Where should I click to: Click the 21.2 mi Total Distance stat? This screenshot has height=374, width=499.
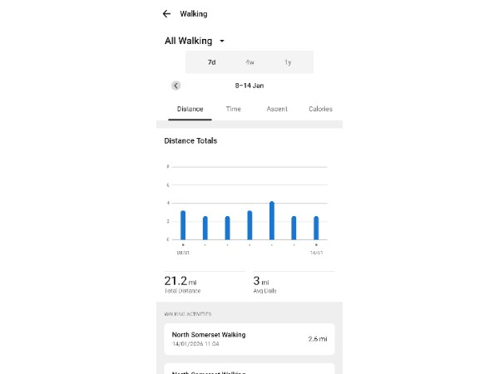click(183, 283)
